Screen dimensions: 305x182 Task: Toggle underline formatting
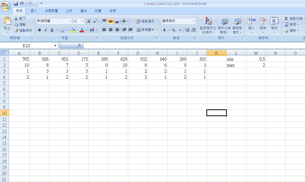click(52, 30)
